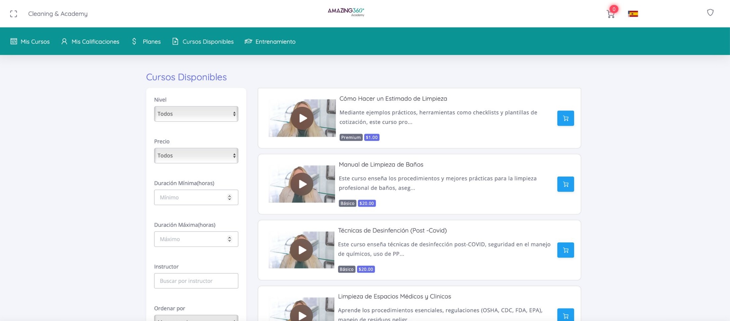Click the Buscar por instructor field
Image resolution: width=730 pixels, height=321 pixels.
[x=196, y=281]
